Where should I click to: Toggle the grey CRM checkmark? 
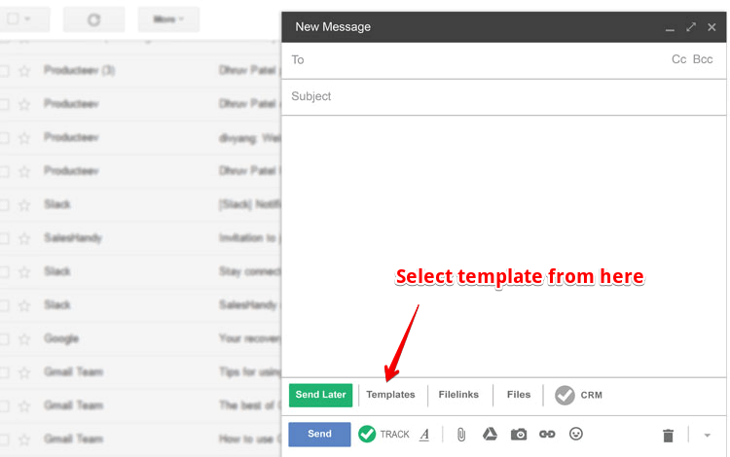click(565, 395)
